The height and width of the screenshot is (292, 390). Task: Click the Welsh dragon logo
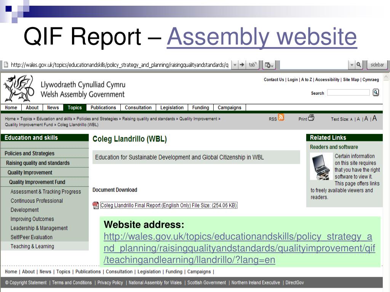pos(19,89)
